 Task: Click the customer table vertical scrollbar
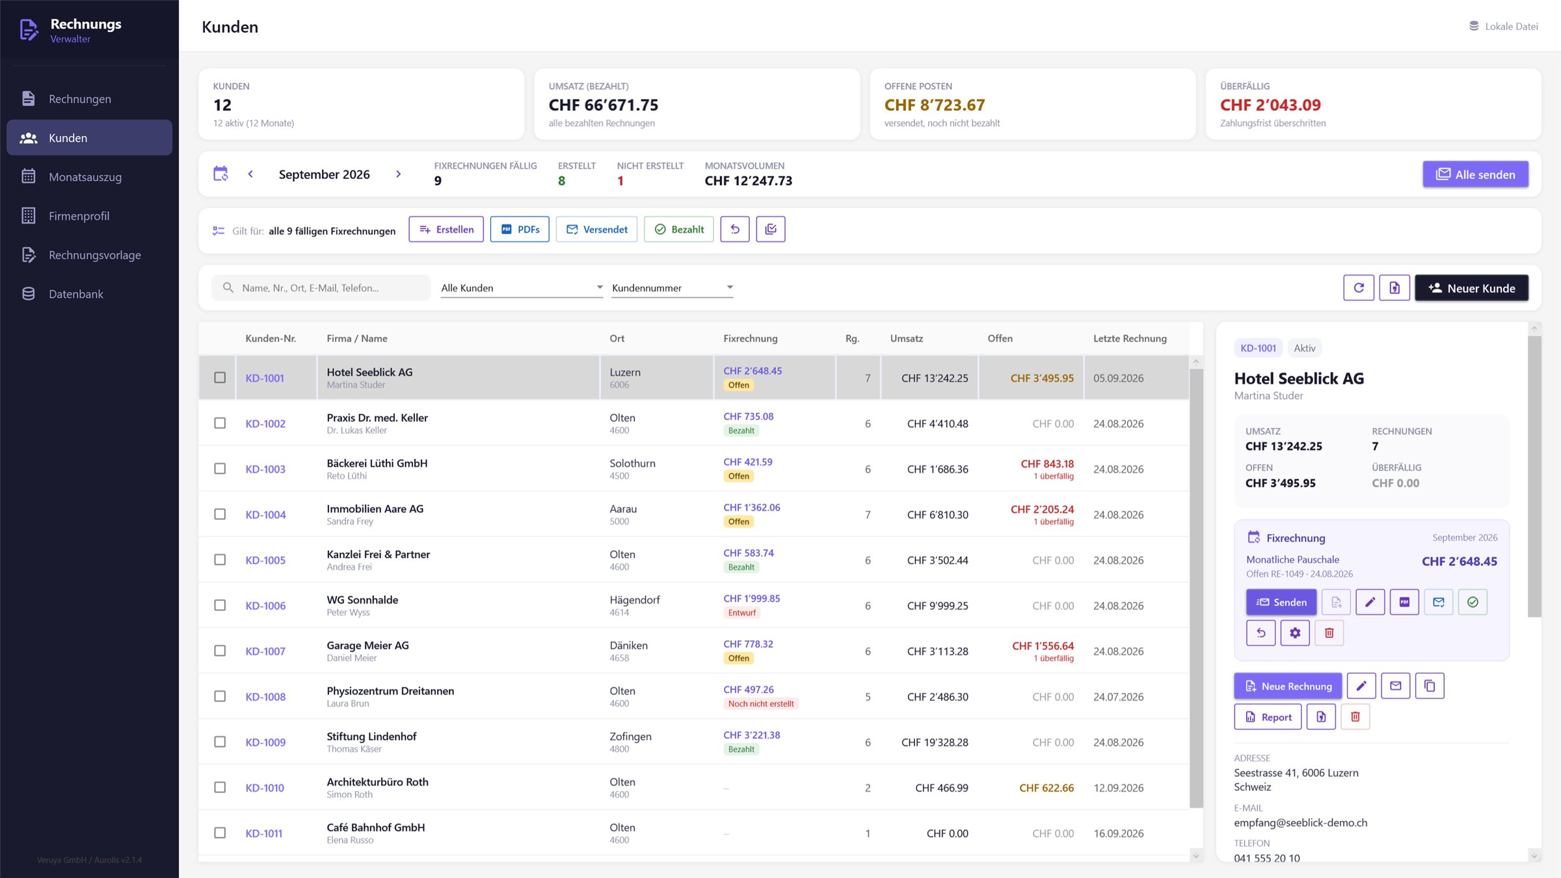point(1196,589)
